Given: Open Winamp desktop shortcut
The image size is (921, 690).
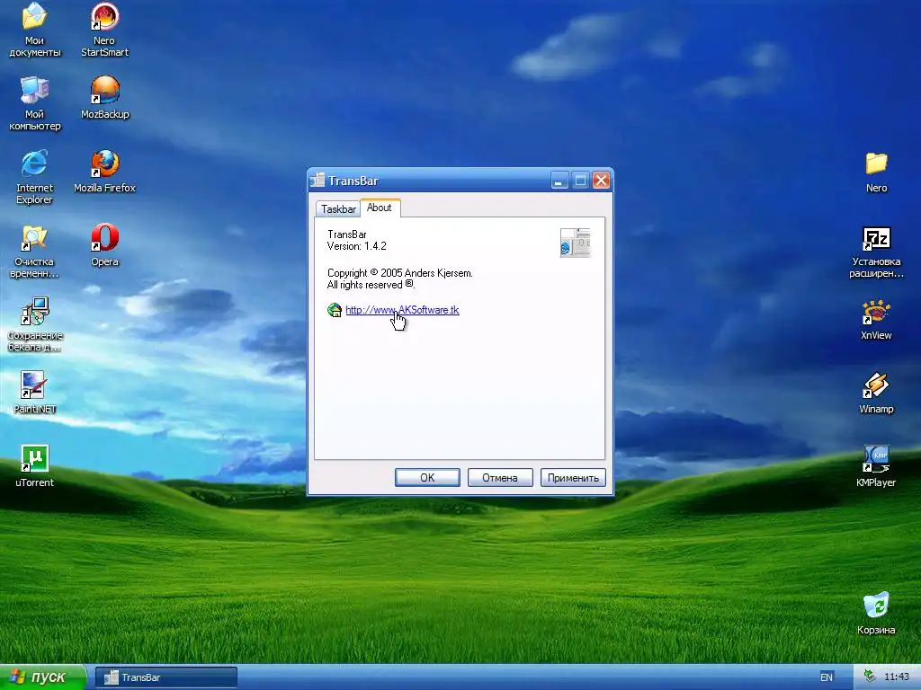Looking at the screenshot, I should (x=876, y=393).
